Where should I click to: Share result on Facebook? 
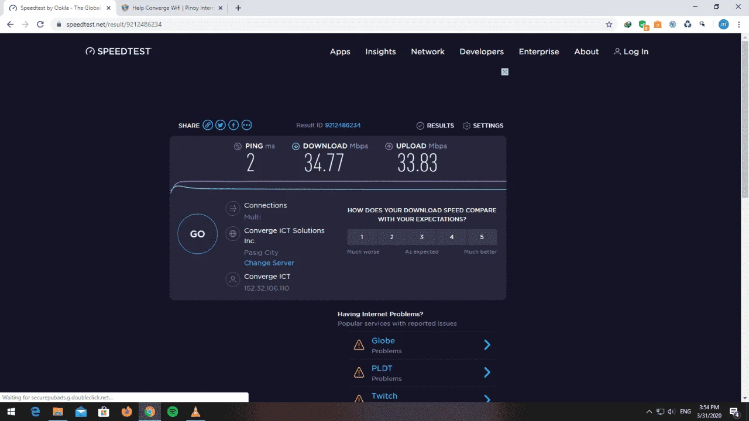(233, 125)
